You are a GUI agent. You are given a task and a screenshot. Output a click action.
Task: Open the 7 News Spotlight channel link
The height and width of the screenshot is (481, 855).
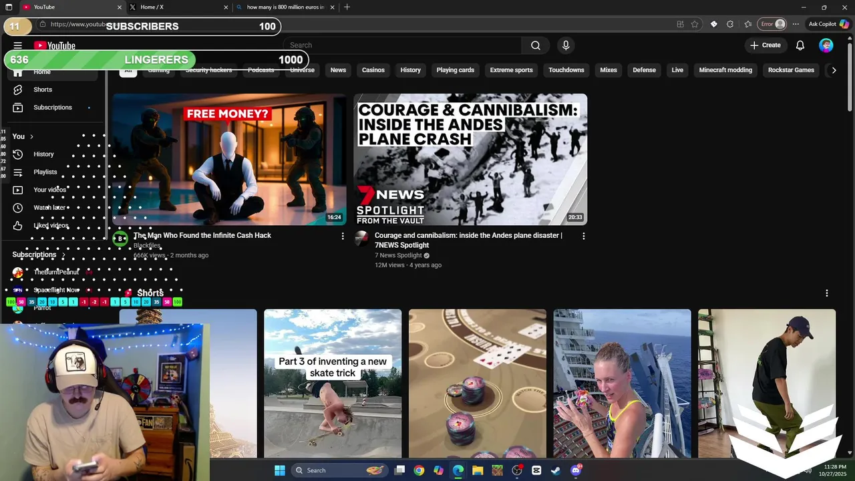tap(398, 255)
